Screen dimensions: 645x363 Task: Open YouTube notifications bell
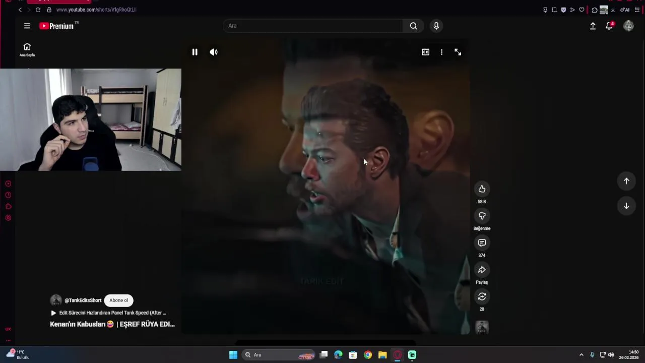click(x=609, y=26)
